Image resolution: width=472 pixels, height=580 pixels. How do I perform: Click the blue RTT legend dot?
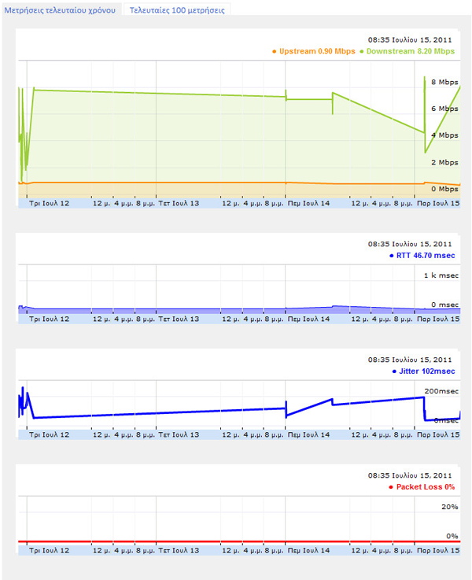392,256
